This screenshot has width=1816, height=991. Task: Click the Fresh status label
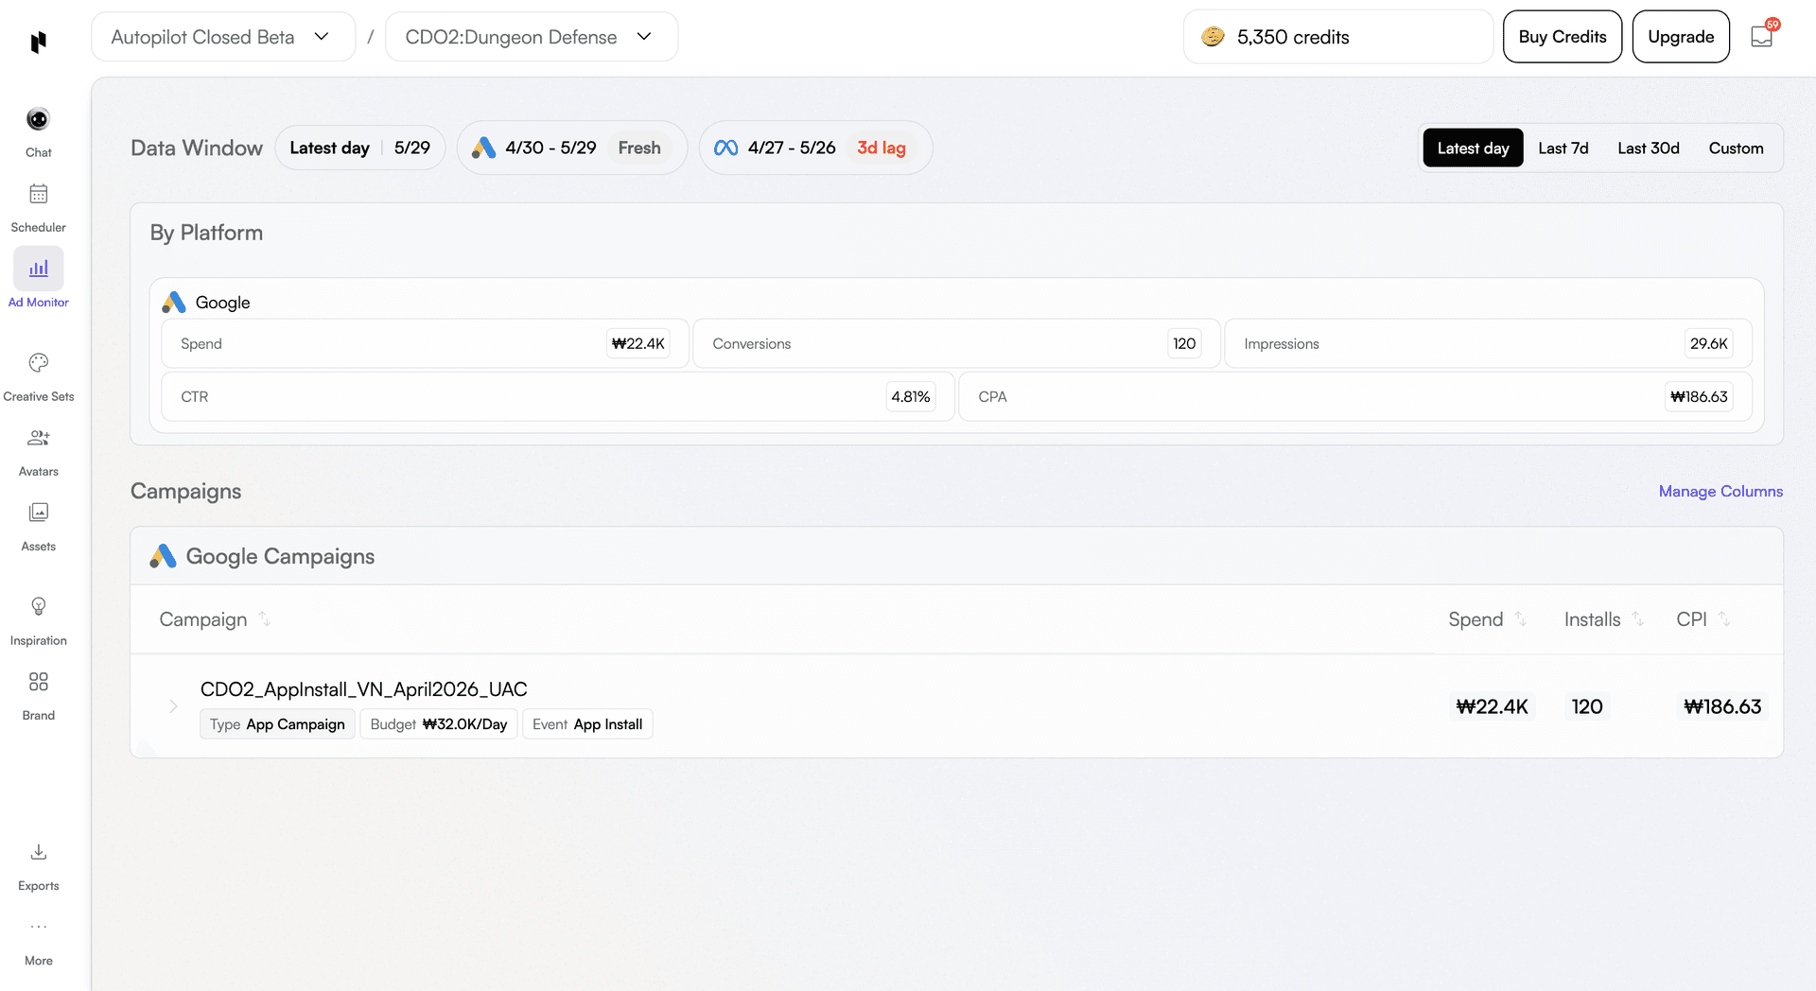pos(639,148)
